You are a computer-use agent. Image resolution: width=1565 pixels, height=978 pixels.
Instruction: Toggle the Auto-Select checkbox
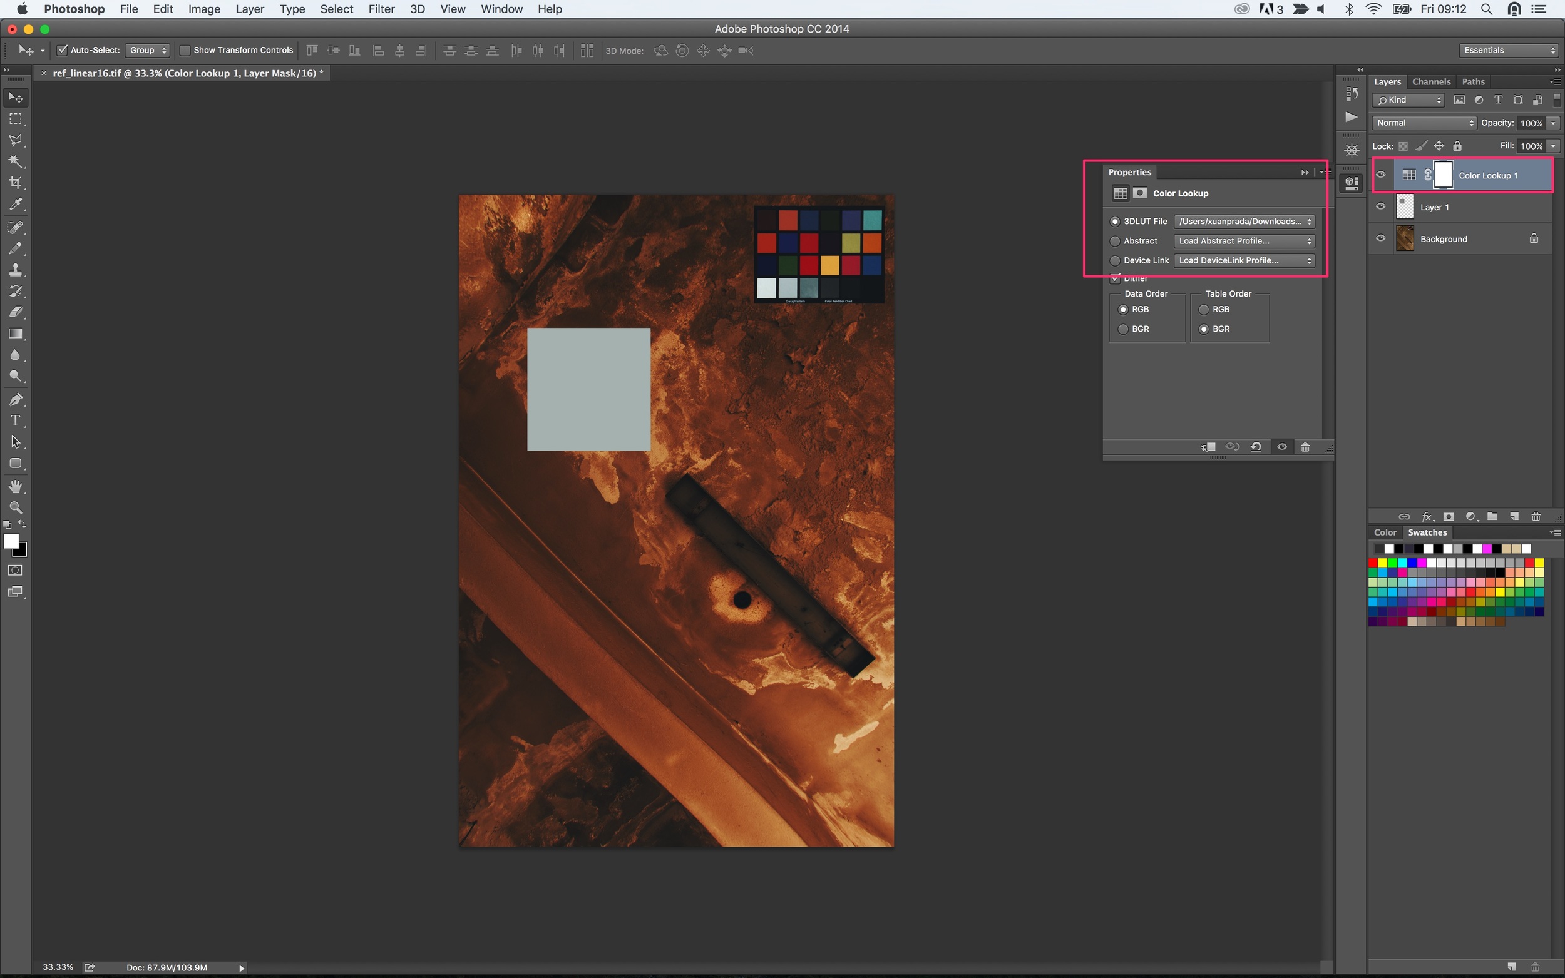coord(63,50)
